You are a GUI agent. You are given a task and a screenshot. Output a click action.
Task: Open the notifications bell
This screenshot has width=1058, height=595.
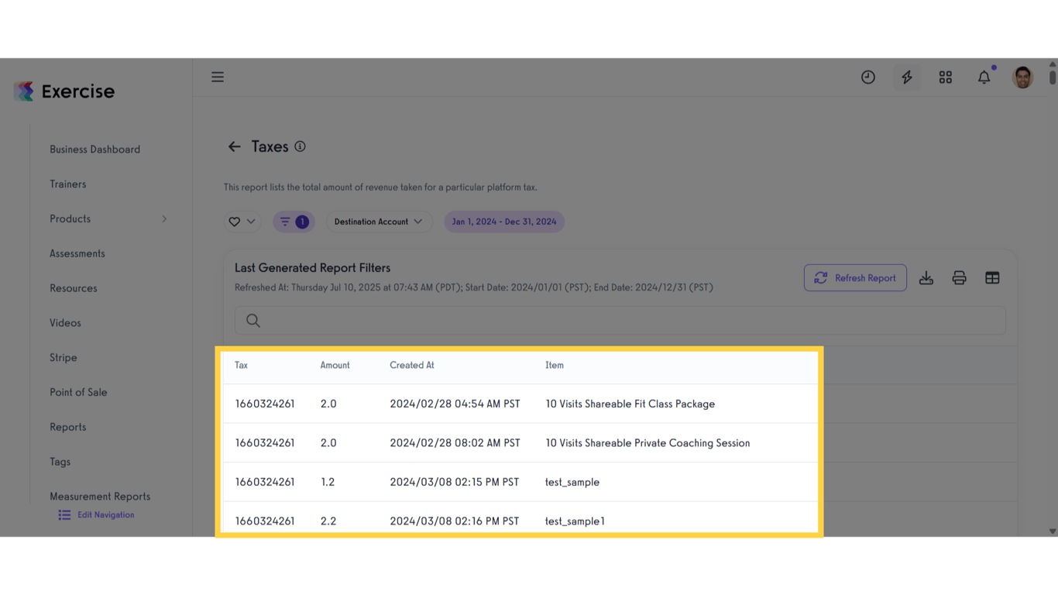click(984, 77)
